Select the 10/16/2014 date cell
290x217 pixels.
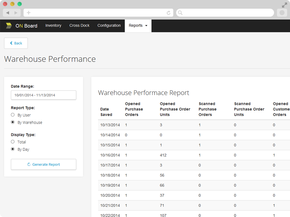(110, 155)
